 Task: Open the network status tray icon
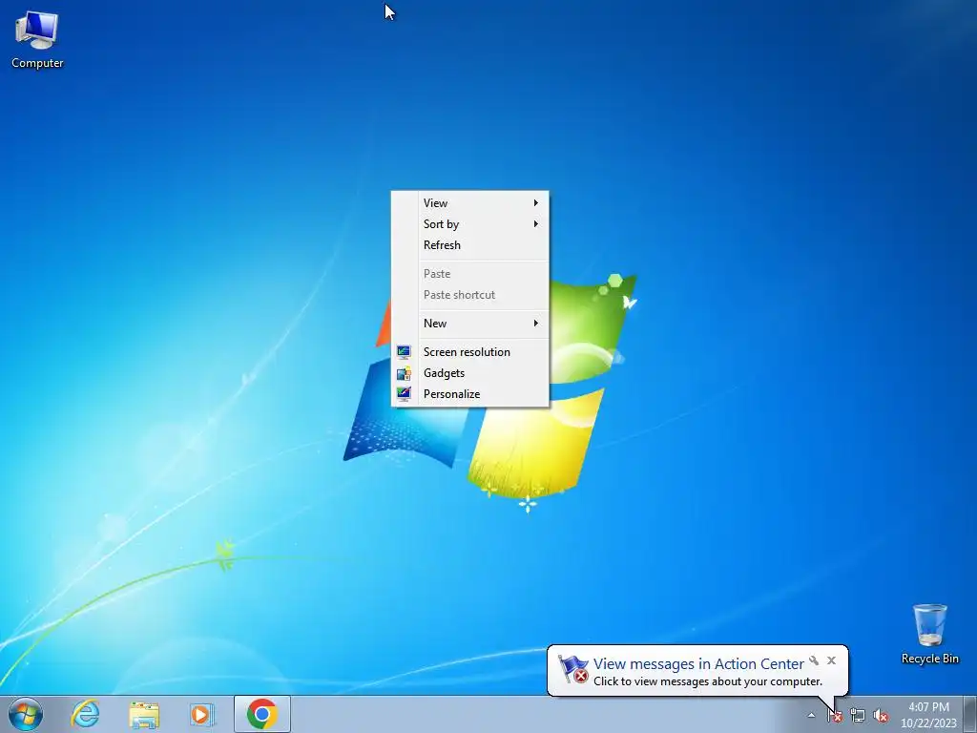tap(858, 716)
